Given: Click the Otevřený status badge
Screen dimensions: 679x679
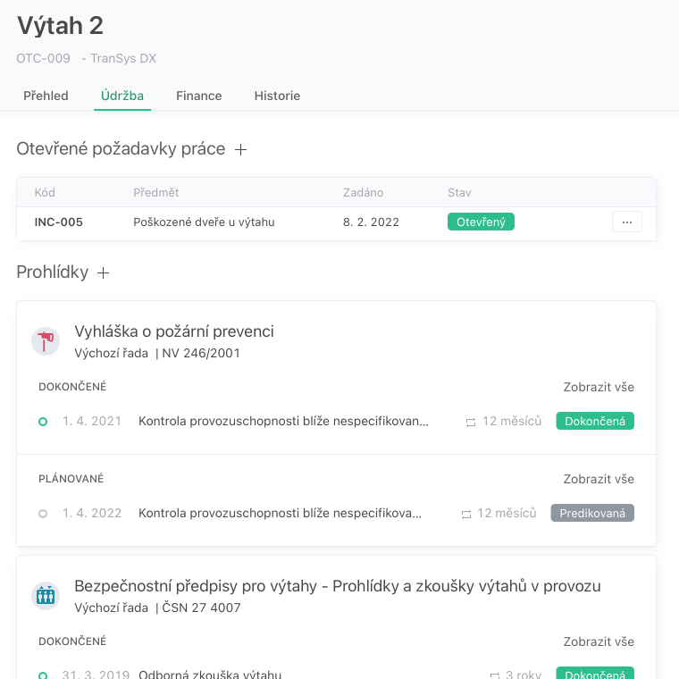Looking at the screenshot, I should pyautogui.click(x=481, y=222).
